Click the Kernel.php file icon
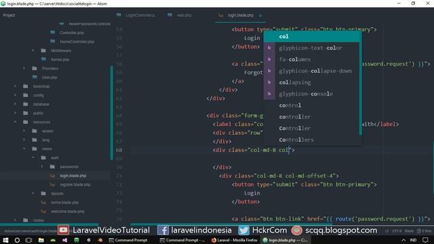Viewport: 434px width, 244px height. (43, 59)
